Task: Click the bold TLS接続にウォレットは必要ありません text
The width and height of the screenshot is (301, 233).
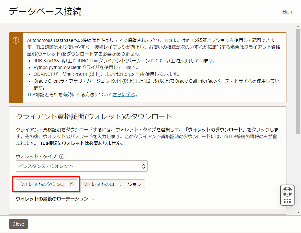Action: coord(81,144)
